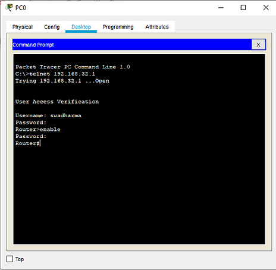Click the blue Command Prompt title bar
This screenshot has height=270, width=276.
tap(132, 45)
